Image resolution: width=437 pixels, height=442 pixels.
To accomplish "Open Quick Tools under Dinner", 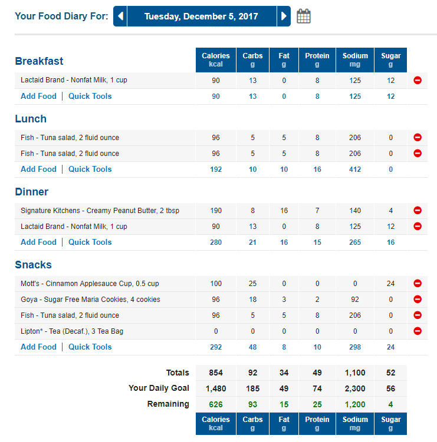I will [x=90, y=242].
